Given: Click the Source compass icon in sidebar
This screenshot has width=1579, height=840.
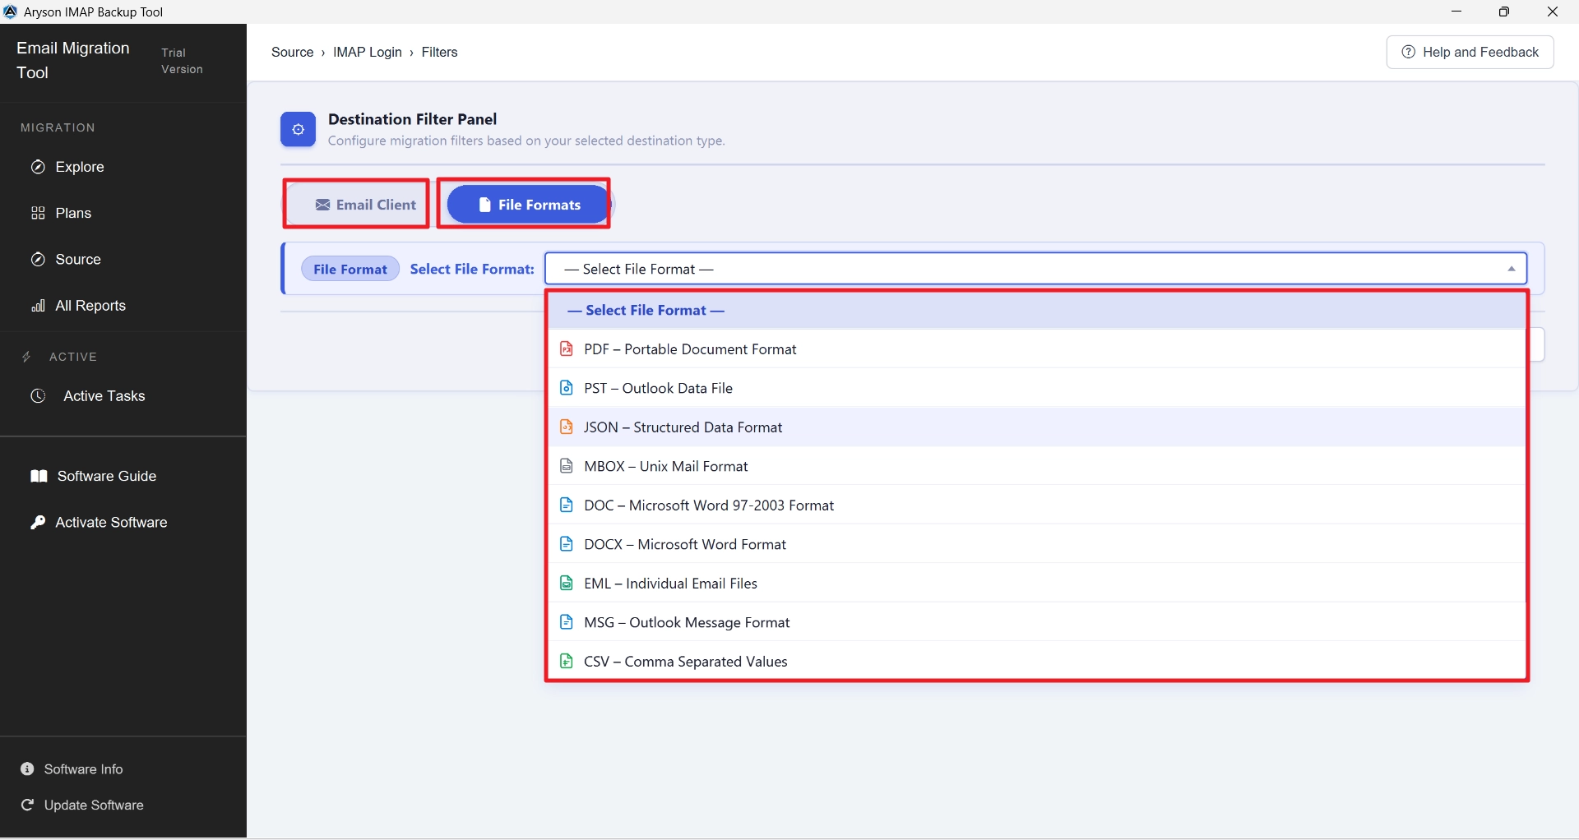Looking at the screenshot, I should point(38,259).
